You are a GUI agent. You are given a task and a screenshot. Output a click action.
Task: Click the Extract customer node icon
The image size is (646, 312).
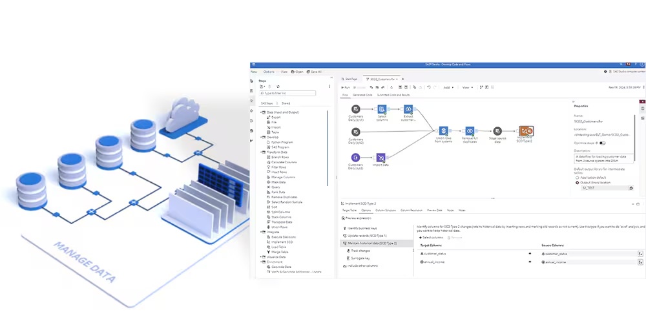[408, 109]
